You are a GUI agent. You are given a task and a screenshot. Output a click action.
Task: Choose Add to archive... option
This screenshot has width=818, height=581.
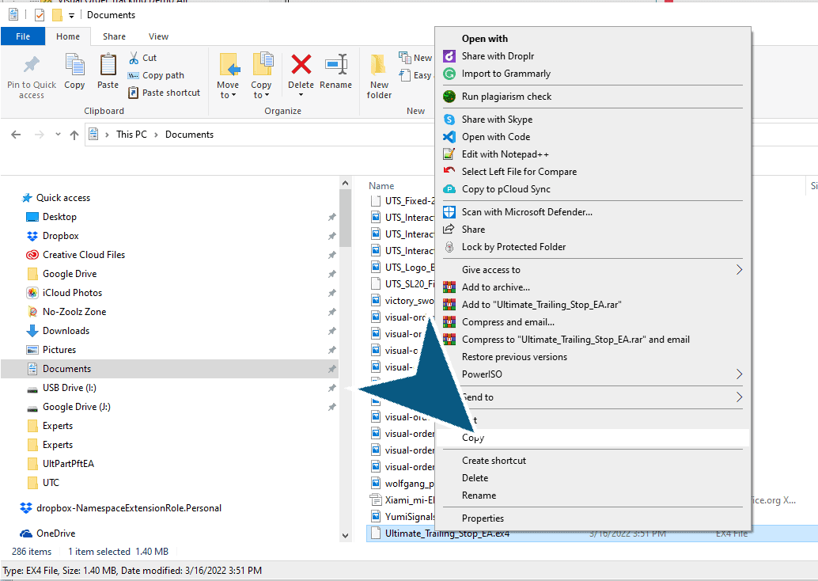coord(495,287)
